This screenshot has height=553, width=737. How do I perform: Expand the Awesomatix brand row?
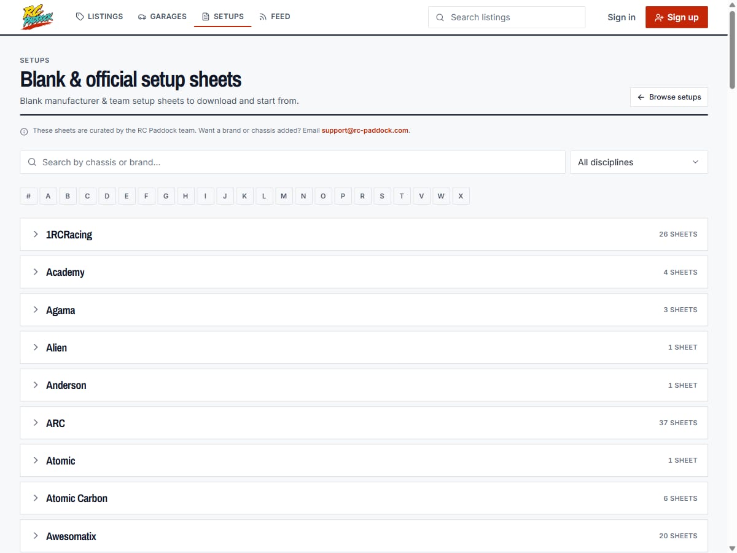point(364,536)
